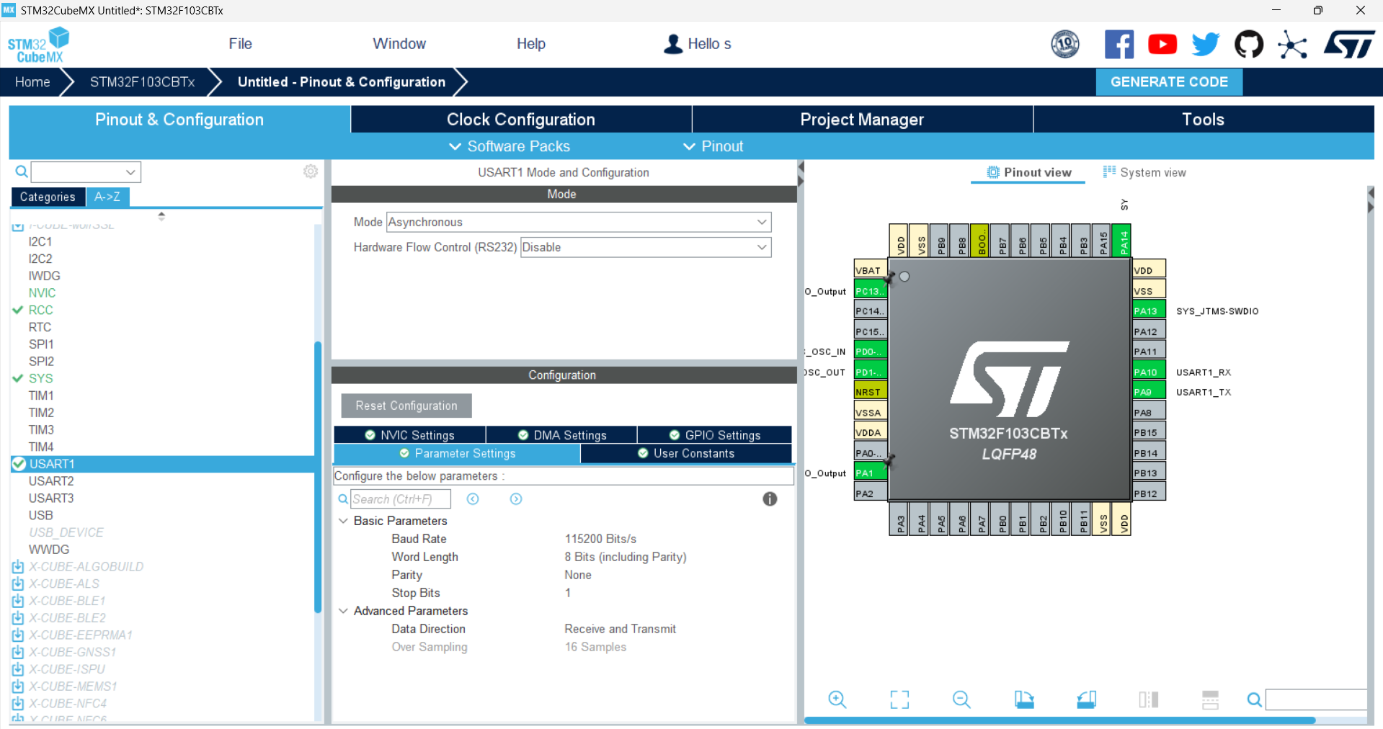The width and height of the screenshot is (1383, 729).
Task: Open the GitHub icon link
Action: click(x=1249, y=44)
